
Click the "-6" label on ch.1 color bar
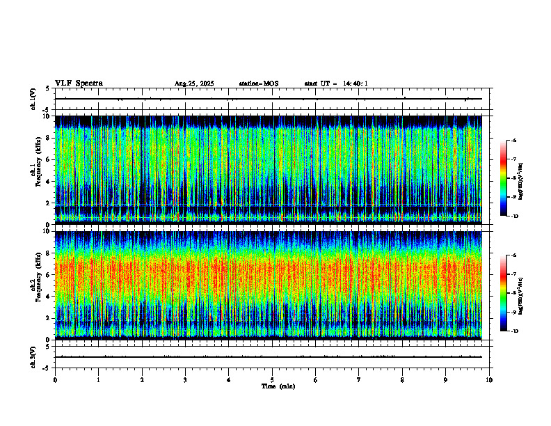pos(513,140)
